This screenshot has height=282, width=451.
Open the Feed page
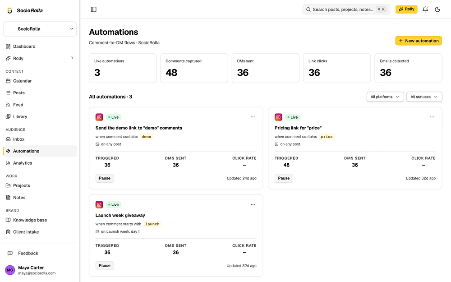click(40, 105)
